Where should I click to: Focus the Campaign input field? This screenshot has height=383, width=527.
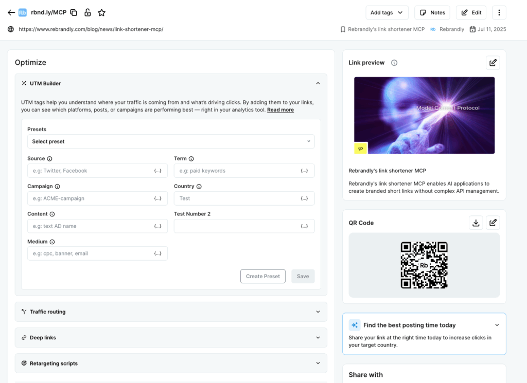tap(97, 198)
